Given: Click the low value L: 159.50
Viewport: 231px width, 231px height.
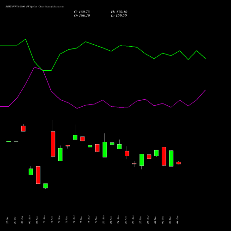Looking at the screenshot, I should 119,16.
